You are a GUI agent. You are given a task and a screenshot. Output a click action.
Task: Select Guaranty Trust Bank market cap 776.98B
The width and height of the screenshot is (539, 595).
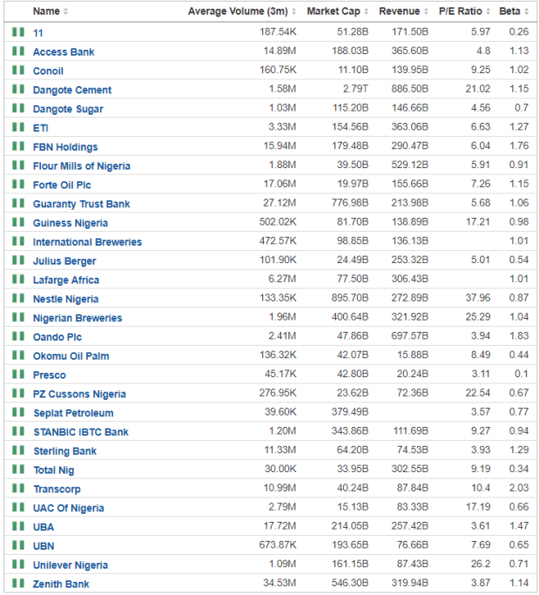click(350, 203)
